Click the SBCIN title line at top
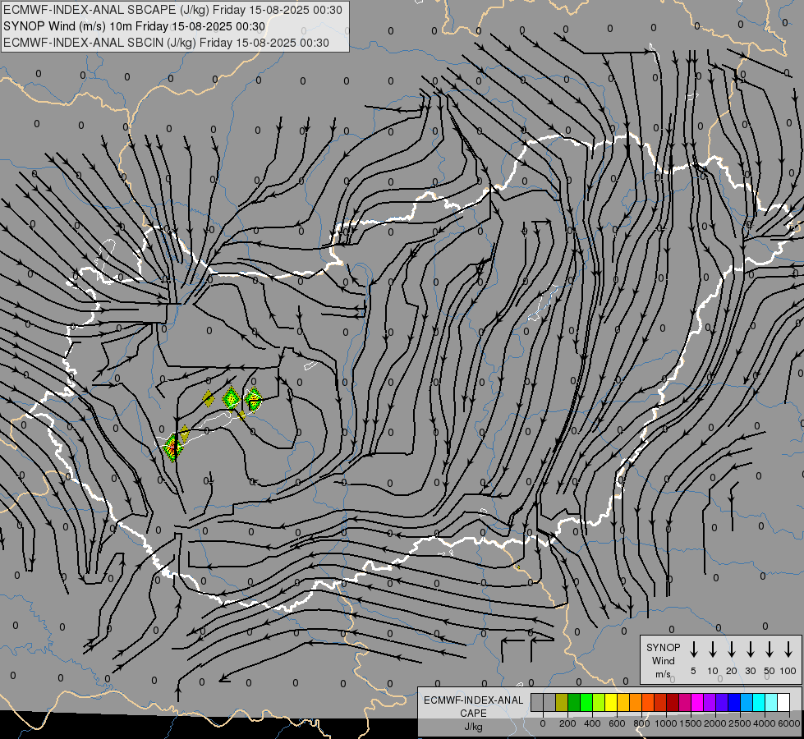The width and height of the screenshot is (804, 739). click(x=166, y=43)
